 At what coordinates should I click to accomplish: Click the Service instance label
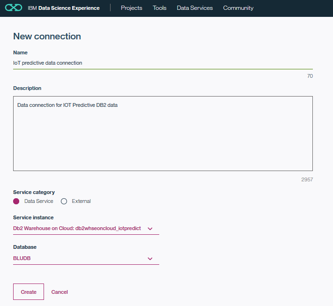tap(33, 217)
